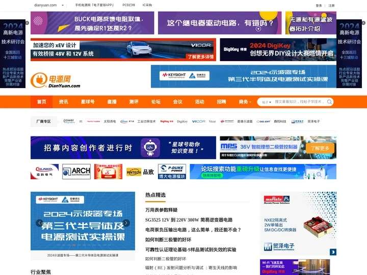Open 辐射（RE）发射问题分析与调试 article
The height and width of the screenshot is (275, 367).
[191, 268]
